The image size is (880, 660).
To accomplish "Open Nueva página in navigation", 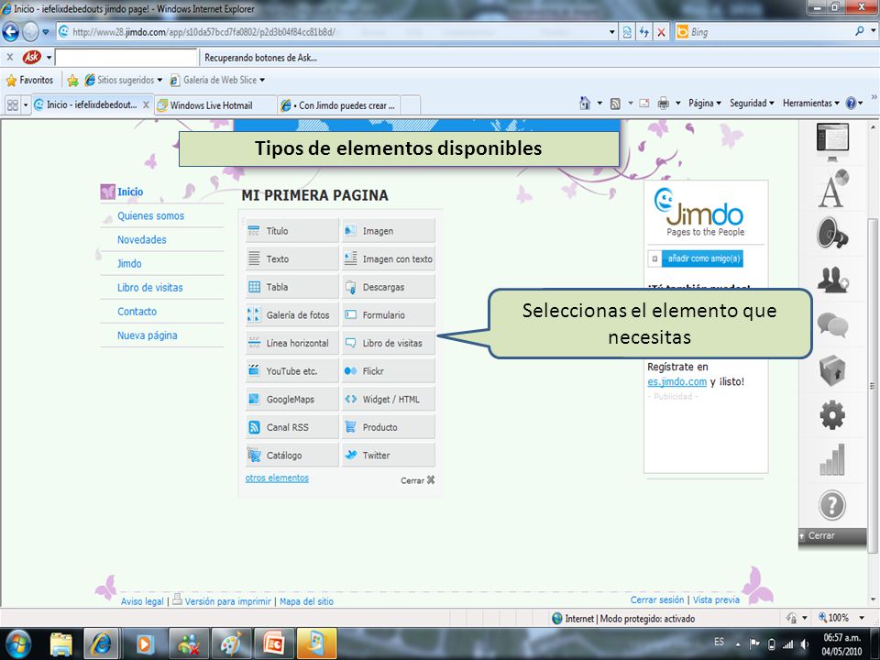I will click(147, 335).
